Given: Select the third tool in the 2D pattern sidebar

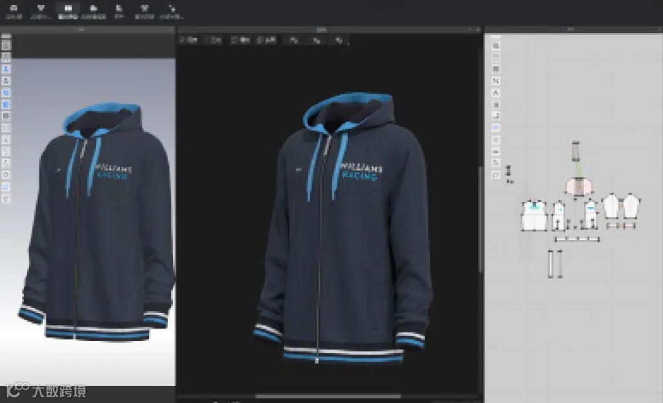Looking at the screenshot, I should [496, 69].
